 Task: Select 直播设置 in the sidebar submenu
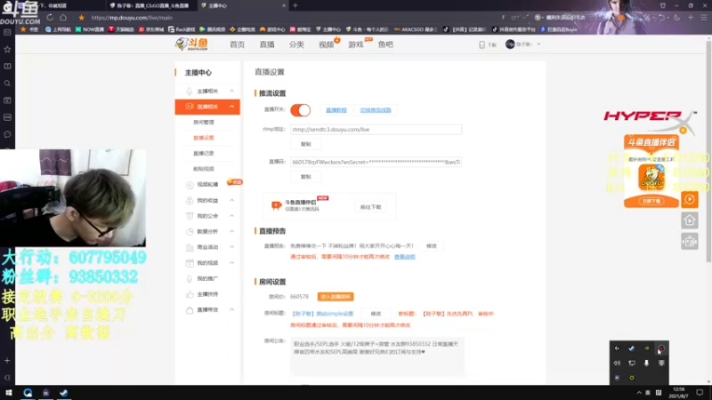(204, 138)
